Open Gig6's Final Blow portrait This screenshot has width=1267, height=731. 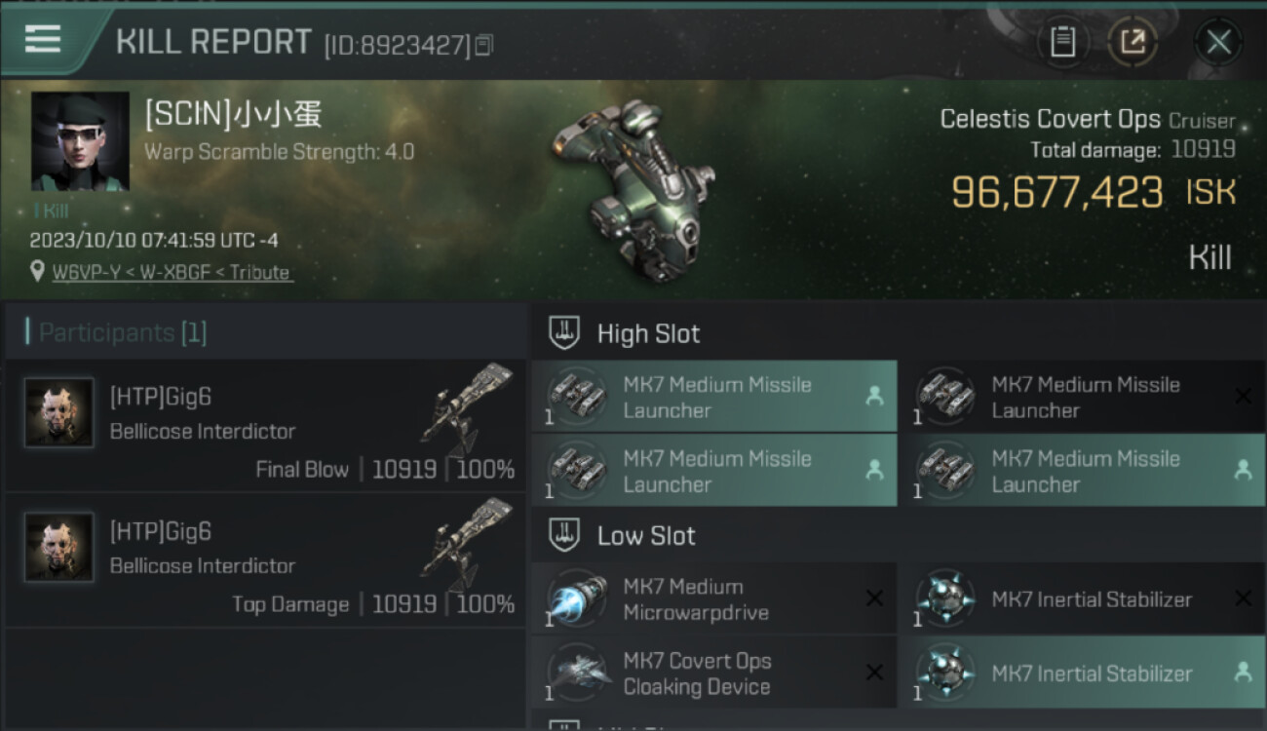click(59, 413)
